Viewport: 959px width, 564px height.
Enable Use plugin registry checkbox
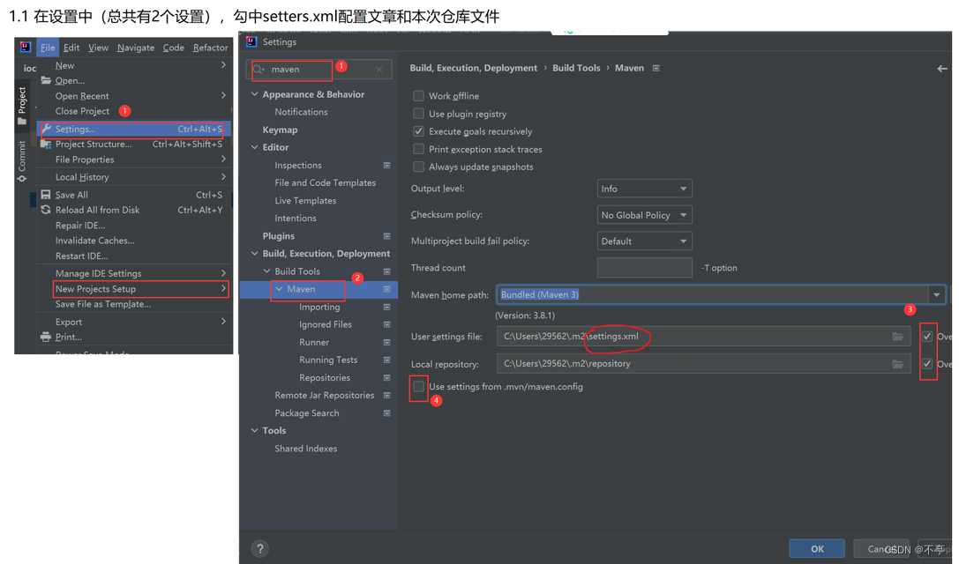click(418, 114)
